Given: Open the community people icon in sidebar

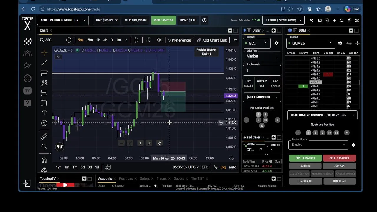Looking at the screenshot, I should pyautogui.click(x=27, y=54).
